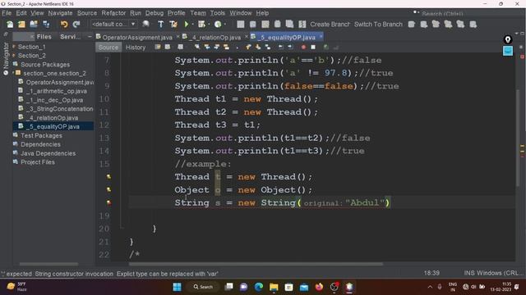Select _1_inc_dec_Op.java file
This screenshot has width=526, height=295.
[54, 100]
